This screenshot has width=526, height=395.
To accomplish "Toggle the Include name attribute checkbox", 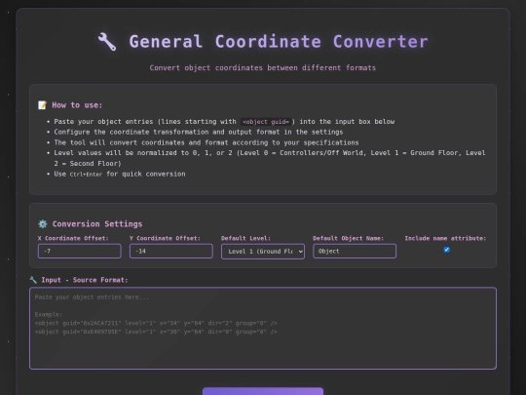I will 446,250.
